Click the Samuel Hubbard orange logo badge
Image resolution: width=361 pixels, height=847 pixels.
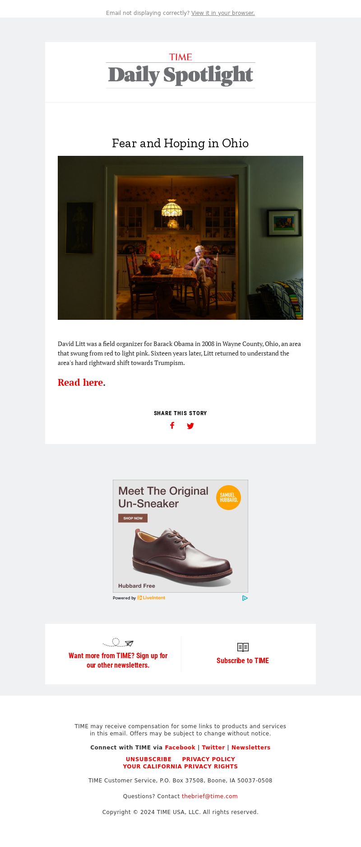(x=228, y=498)
